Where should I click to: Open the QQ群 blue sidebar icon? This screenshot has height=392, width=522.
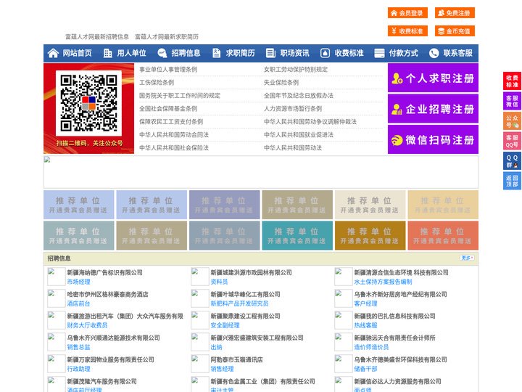[512, 161]
